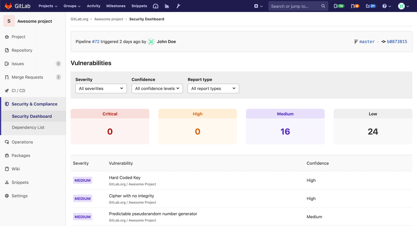Image resolution: width=417 pixels, height=226 pixels.
Task: Click the Search or jump to field
Action: [296, 6]
